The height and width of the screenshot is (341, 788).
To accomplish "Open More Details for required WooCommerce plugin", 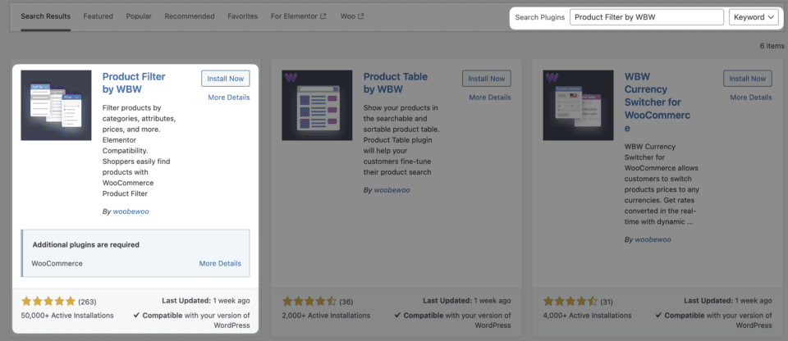I will pyautogui.click(x=220, y=264).
